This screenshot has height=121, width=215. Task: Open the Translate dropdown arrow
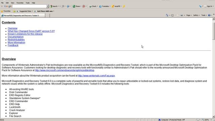click(x=110, y=6)
